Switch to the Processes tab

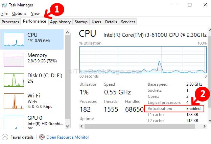point(10,22)
